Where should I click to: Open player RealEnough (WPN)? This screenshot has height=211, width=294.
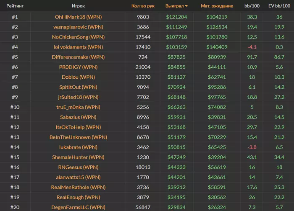tap(78, 197)
